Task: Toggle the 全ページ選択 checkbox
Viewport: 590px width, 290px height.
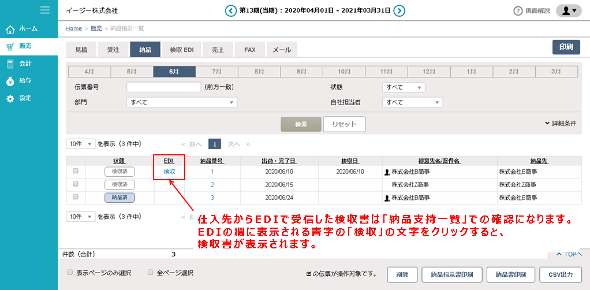Action: click(150, 272)
